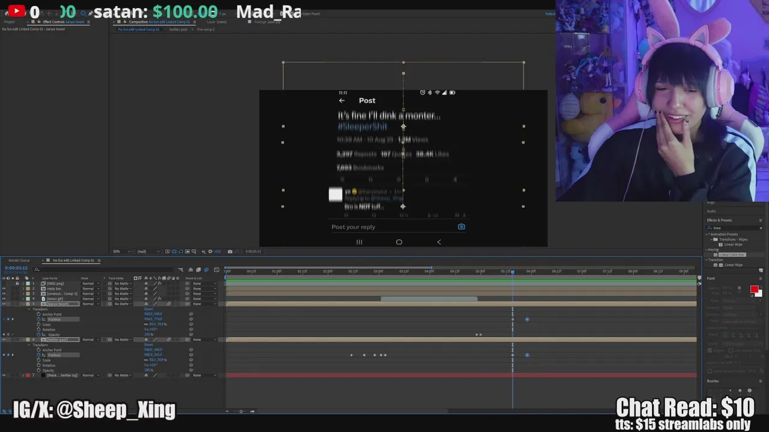Take snapshot with viewer camera icon
The image size is (769, 432).
tap(230, 251)
